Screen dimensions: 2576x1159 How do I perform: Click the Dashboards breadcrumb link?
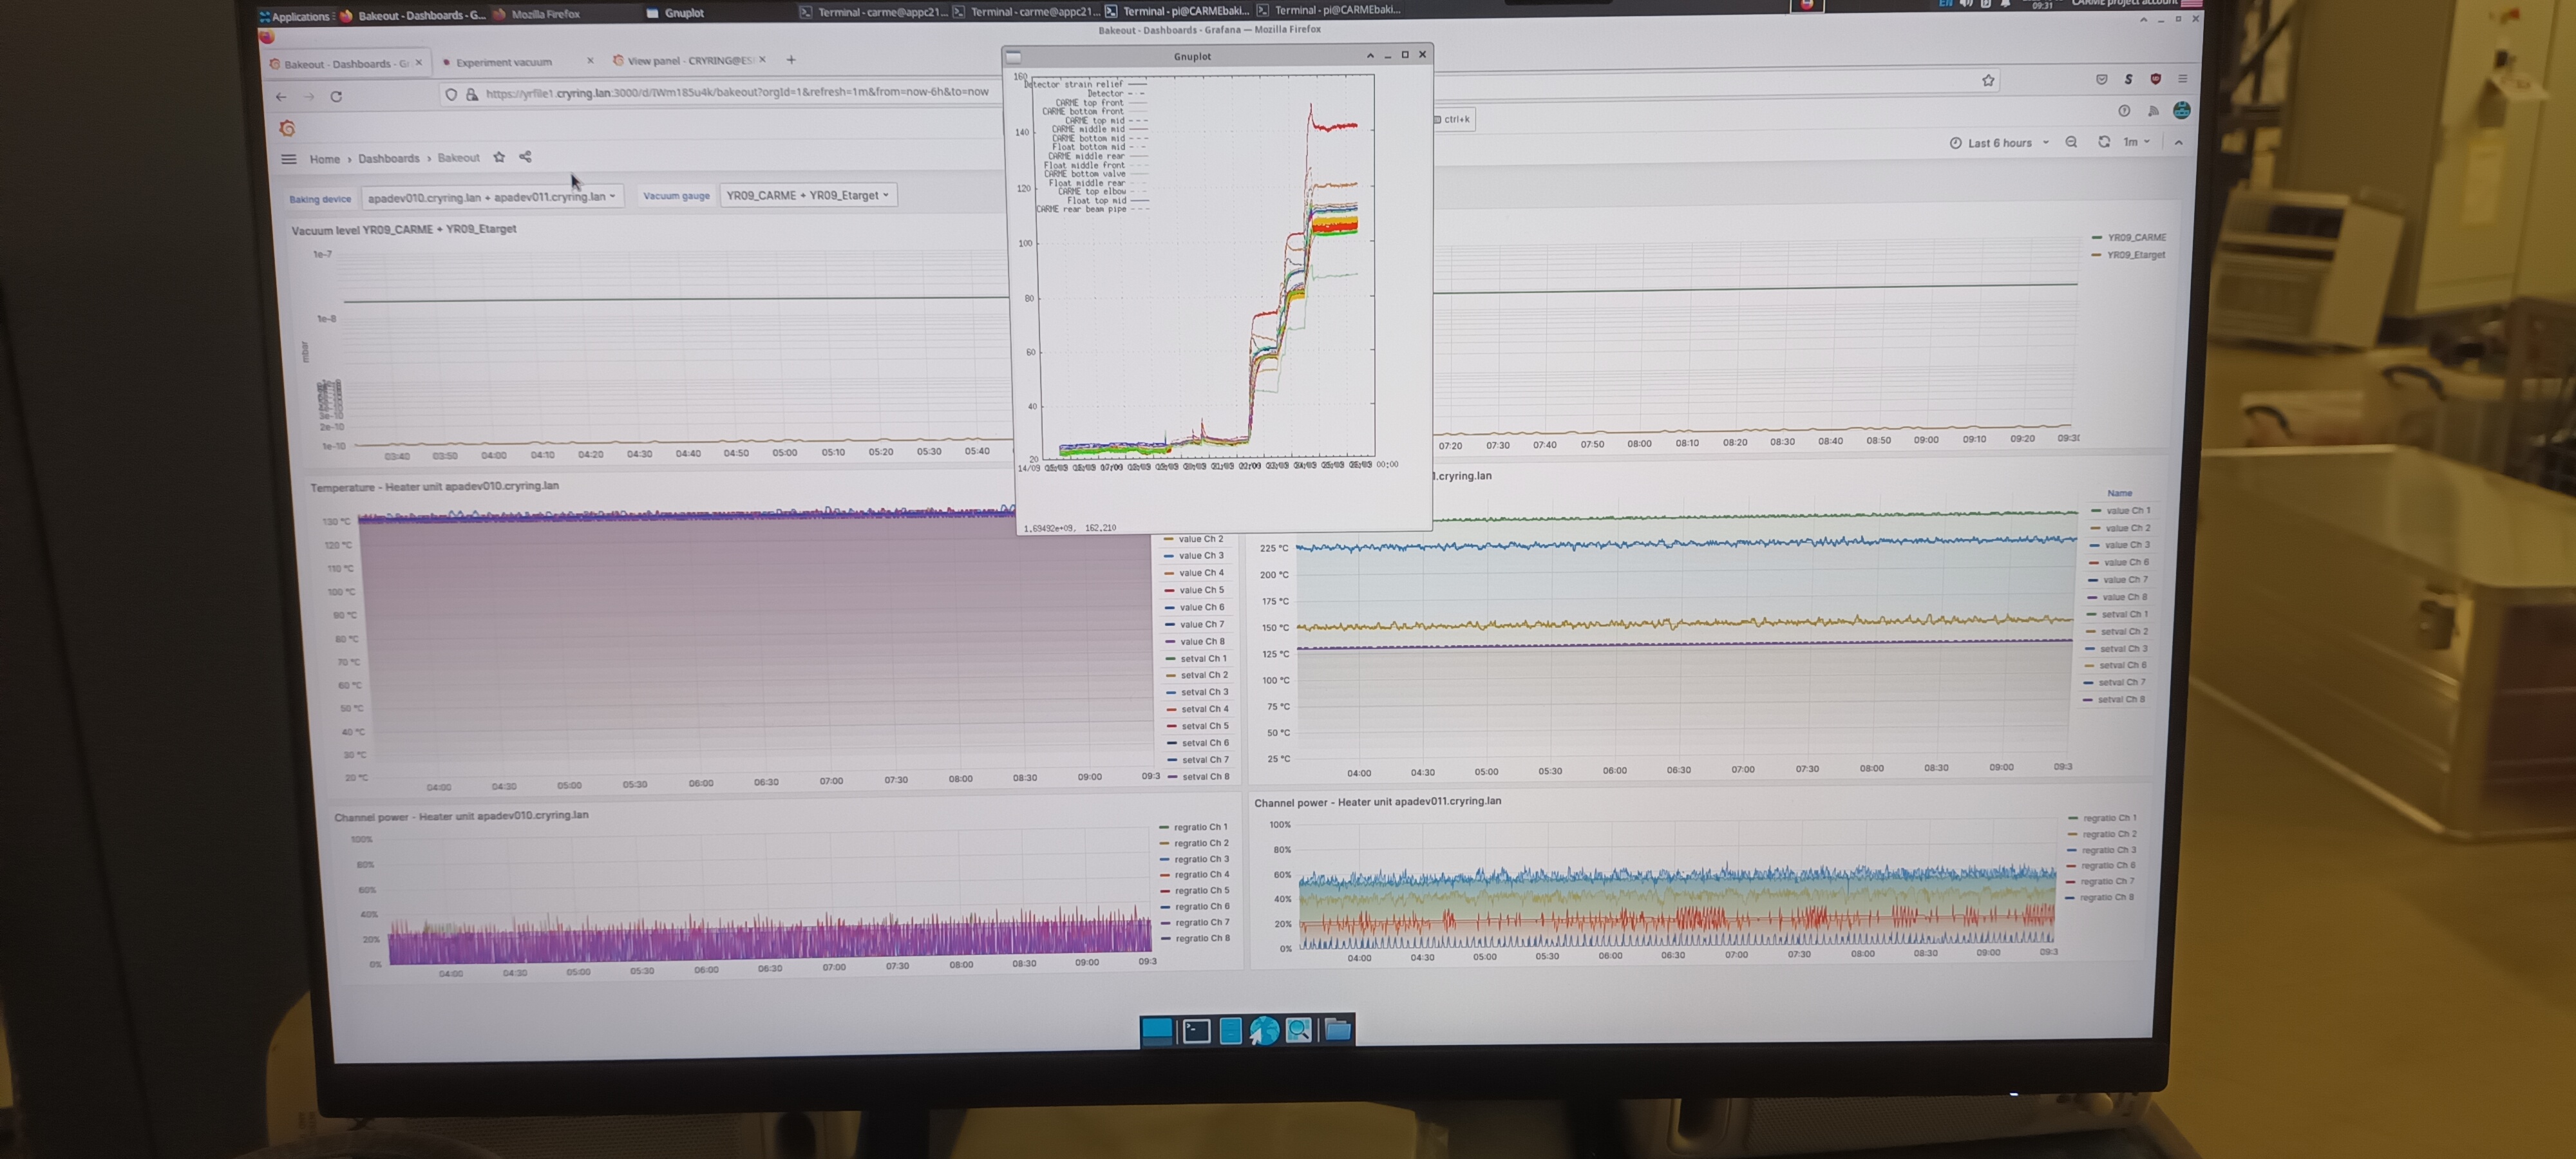click(x=389, y=158)
